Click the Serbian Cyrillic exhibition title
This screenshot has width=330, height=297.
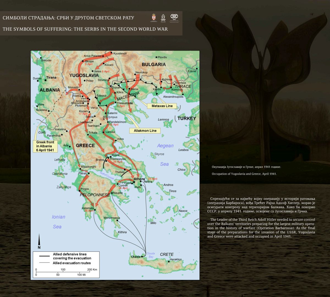click(x=68, y=18)
